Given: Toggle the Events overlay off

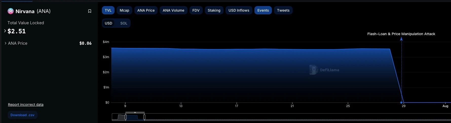Looking at the screenshot, I should 263,10.
